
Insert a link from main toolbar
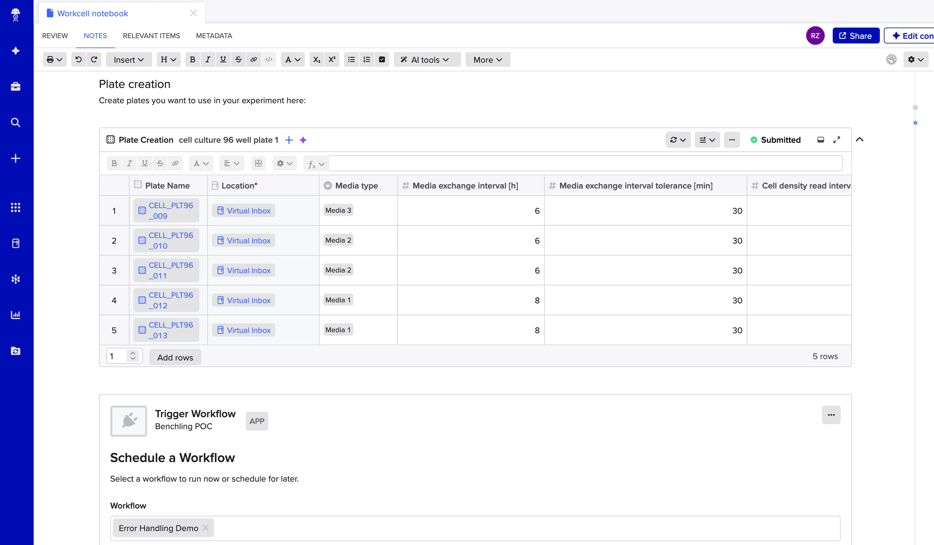point(253,59)
